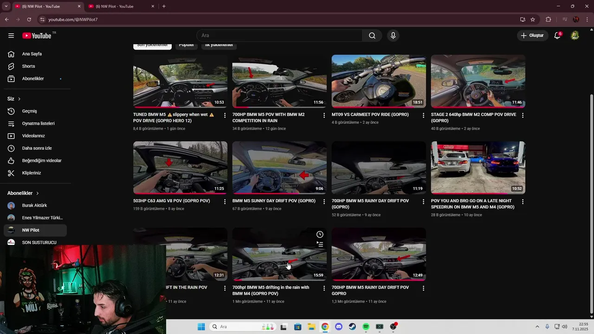The width and height of the screenshot is (594, 334).
Task: Bookmark this page with star icon
Action: tap(533, 19)
